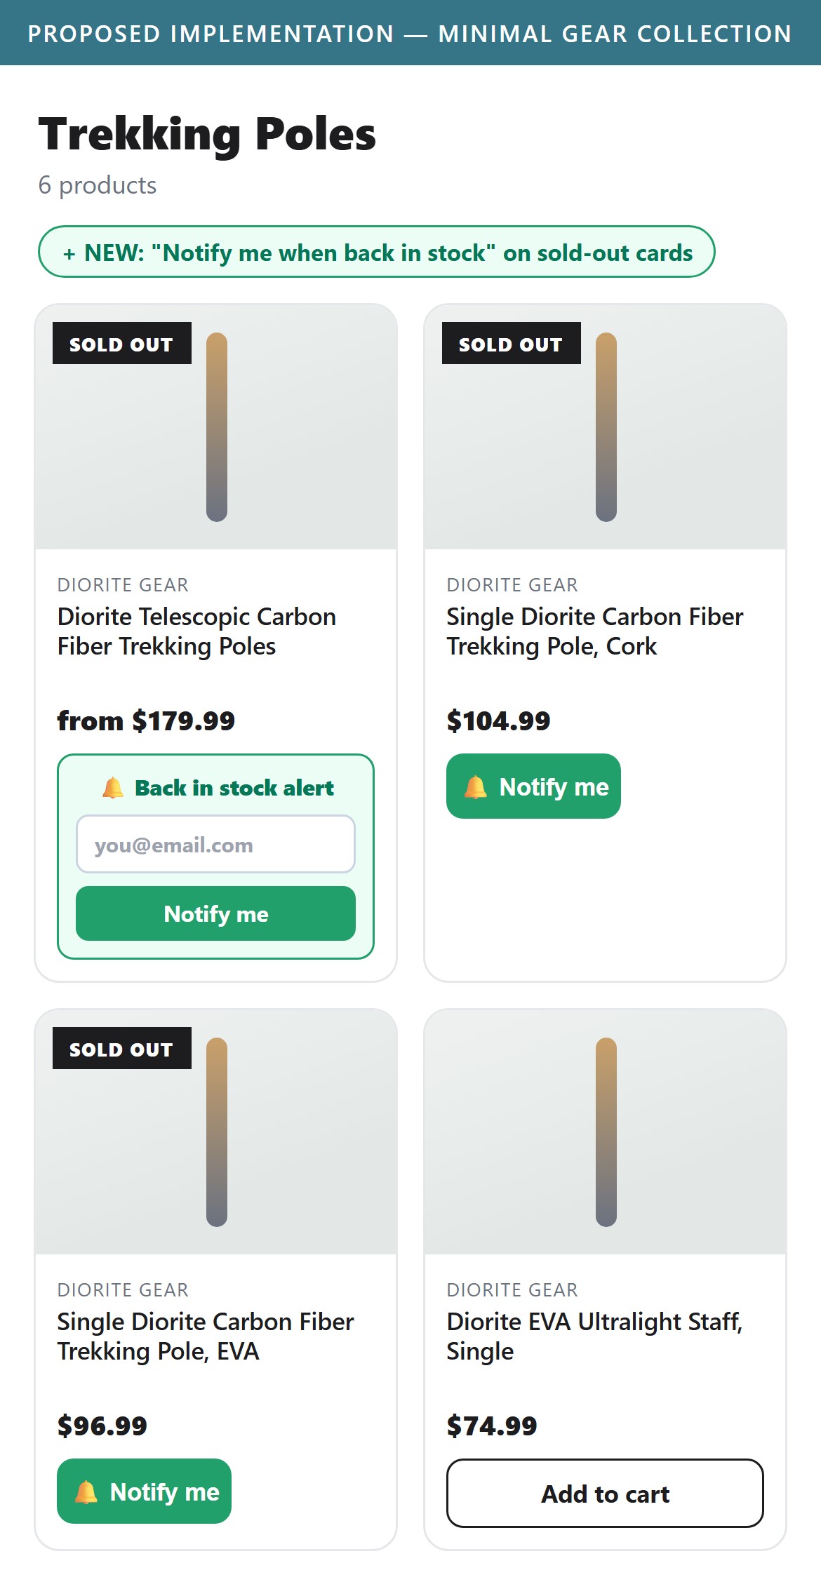The height and width of the screenshot is (1589, 821).
Task: Click the EVA trekking pole product image
Action: tap(216, 1132)
